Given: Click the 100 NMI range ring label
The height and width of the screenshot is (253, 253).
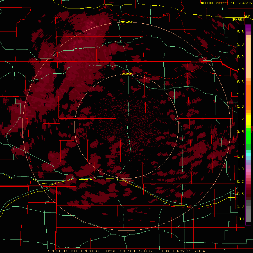Looking at the screenshot, I should pos(126,22).
